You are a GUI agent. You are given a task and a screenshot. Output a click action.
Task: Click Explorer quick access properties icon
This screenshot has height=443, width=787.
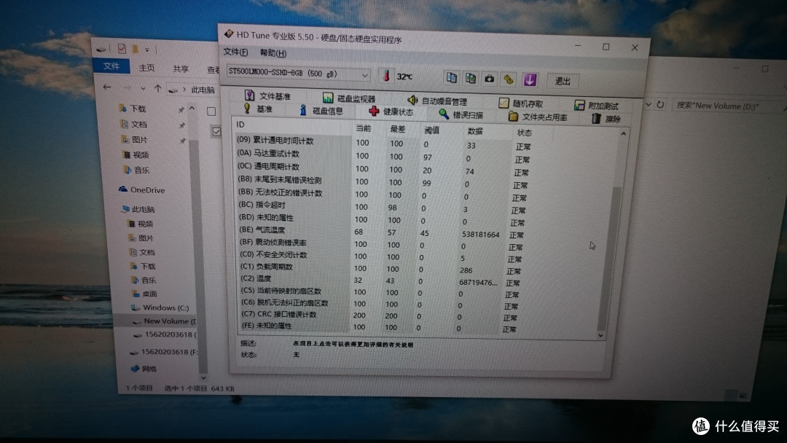click(x=122, y=48)
